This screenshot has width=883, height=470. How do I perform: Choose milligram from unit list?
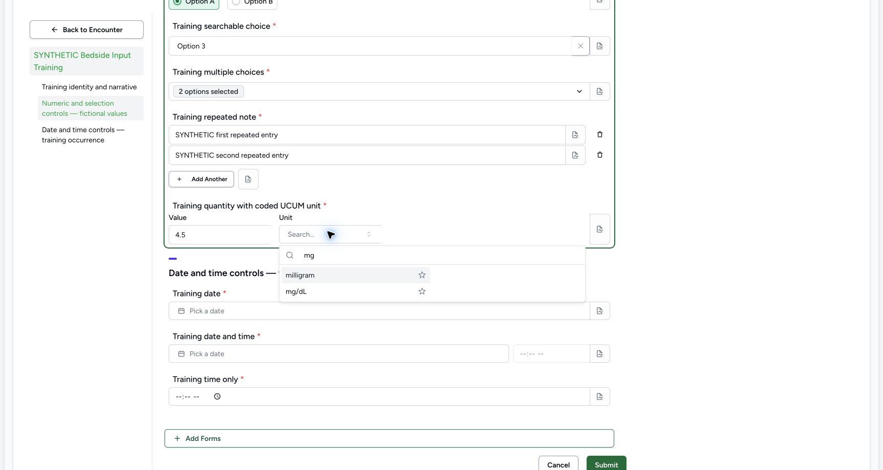point(356,275)
